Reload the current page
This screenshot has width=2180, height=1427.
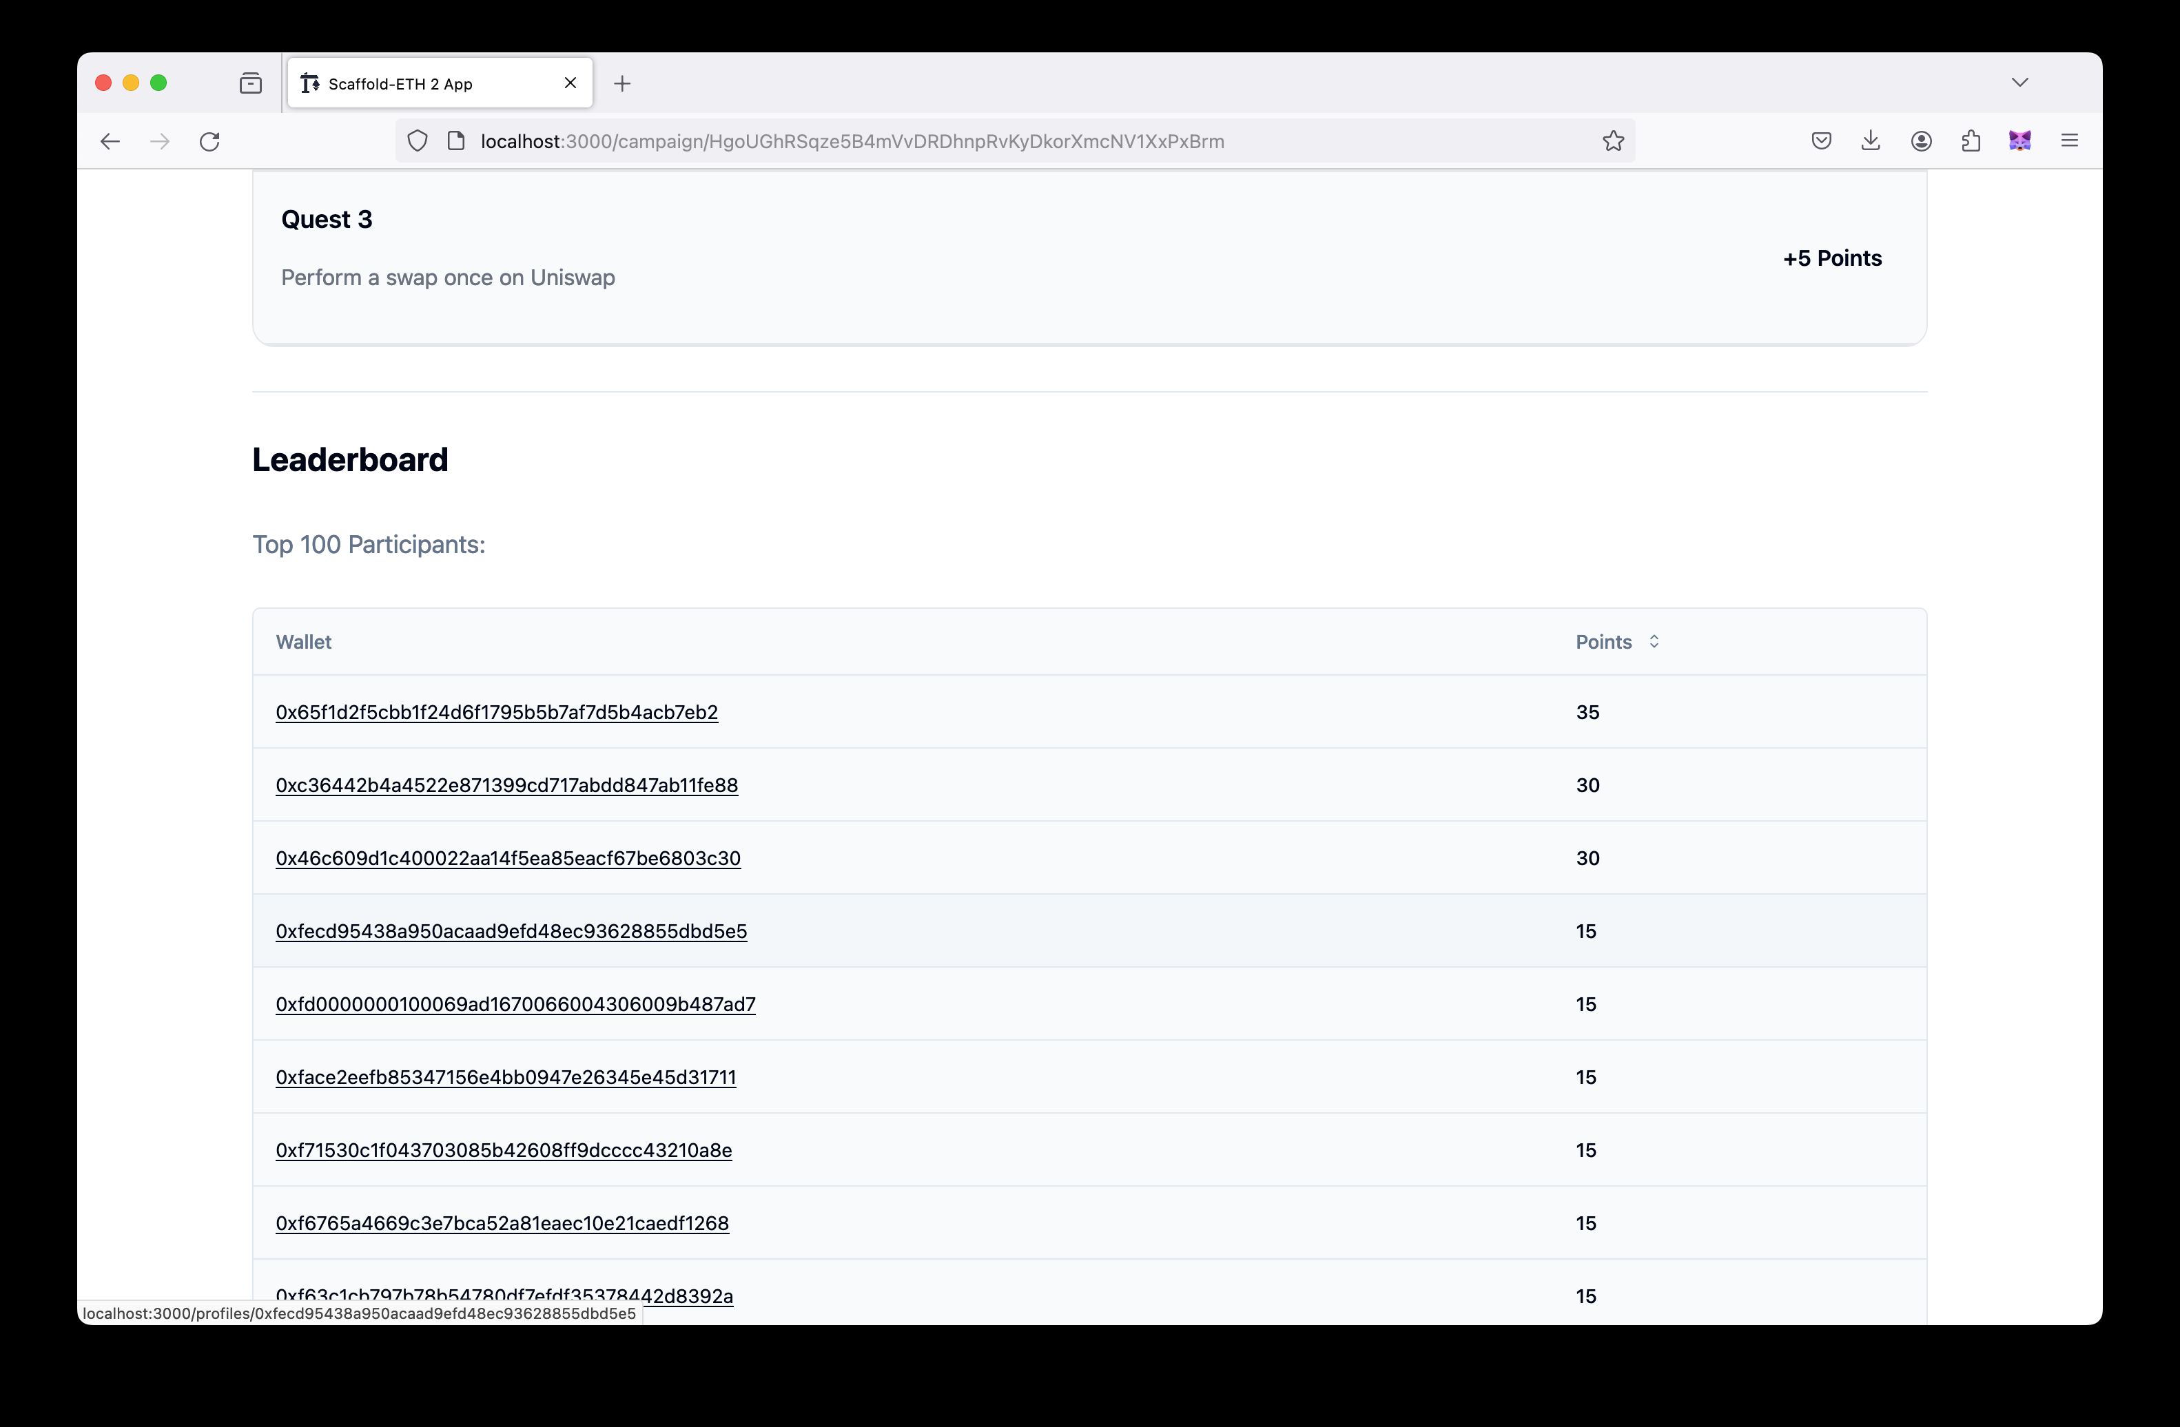[x=209, y=141]
